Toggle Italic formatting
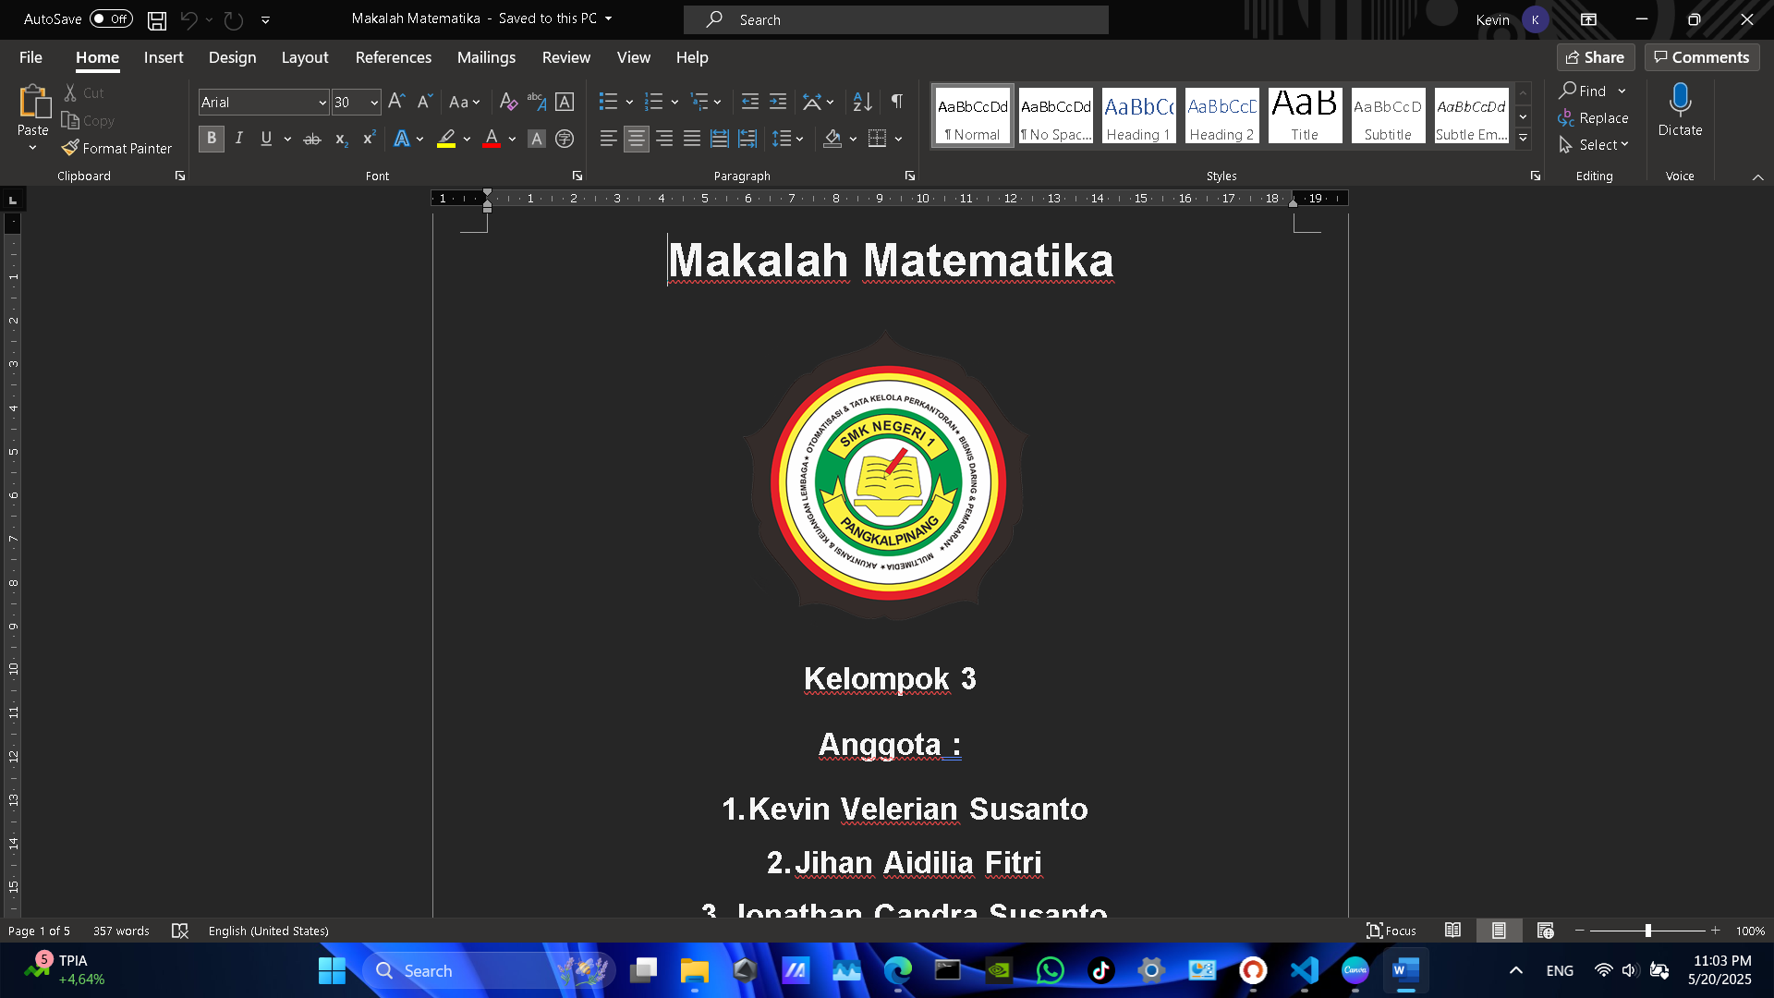The image size is (1774, 998). [x=239, y=139]
